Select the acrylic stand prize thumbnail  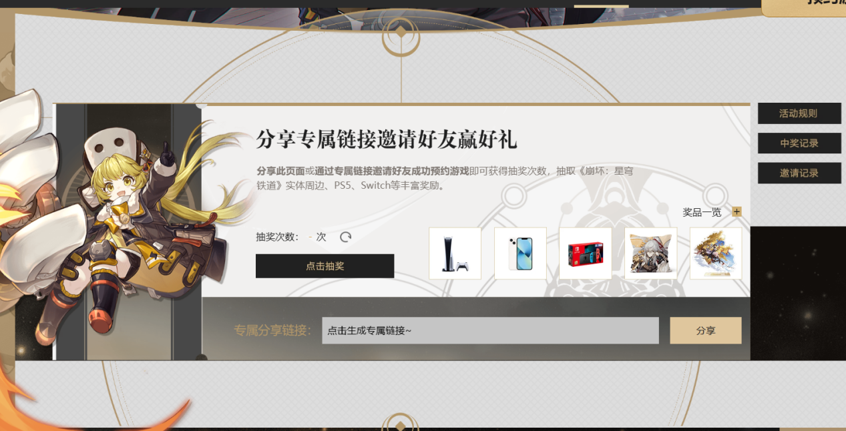point(716,254)
